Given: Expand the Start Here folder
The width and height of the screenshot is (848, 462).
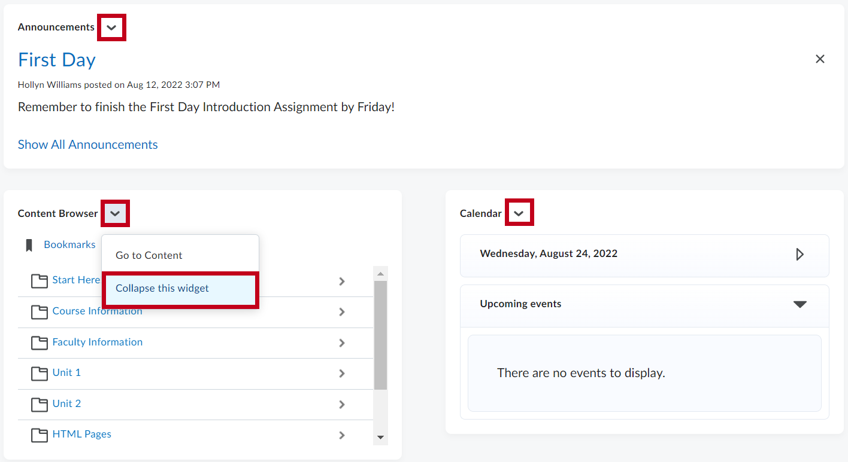Looking at the screenshot, I should (342, 281).
